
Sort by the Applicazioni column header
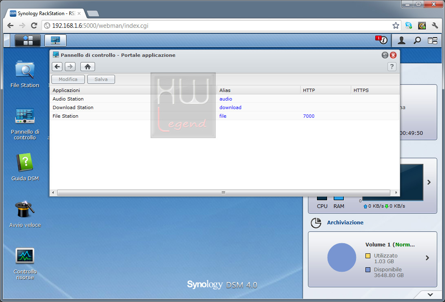point(133,90)
